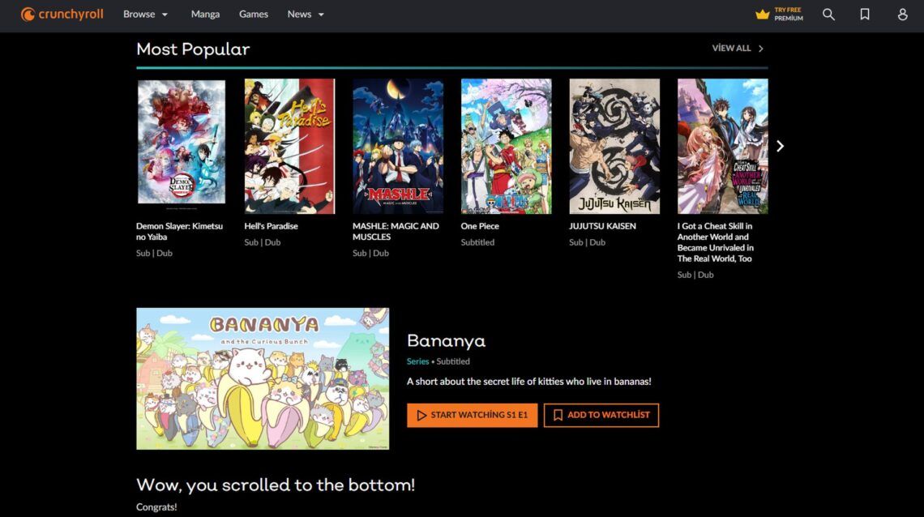Select the JUJUTSU KAISEN thumbnail
The width and height of the screenshot is (924, 517).
613,145
